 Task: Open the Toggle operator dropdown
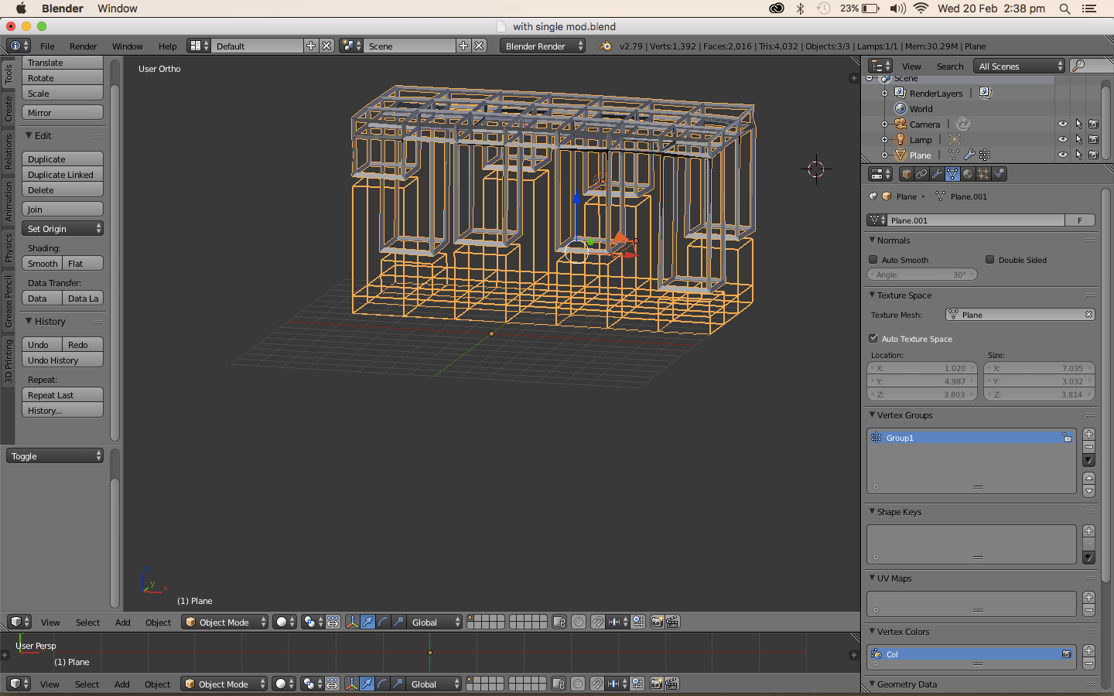55,455
